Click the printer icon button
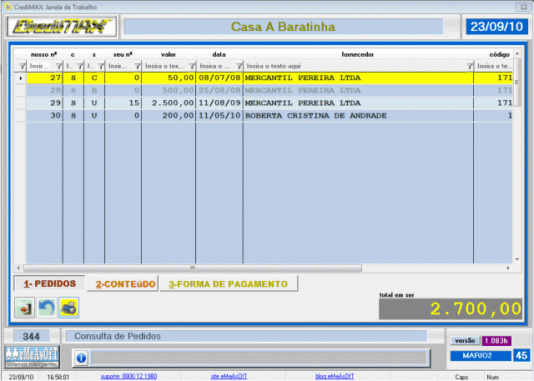Image resolution: width=534 pixels, height=381 pixels. tap(68, 308)
